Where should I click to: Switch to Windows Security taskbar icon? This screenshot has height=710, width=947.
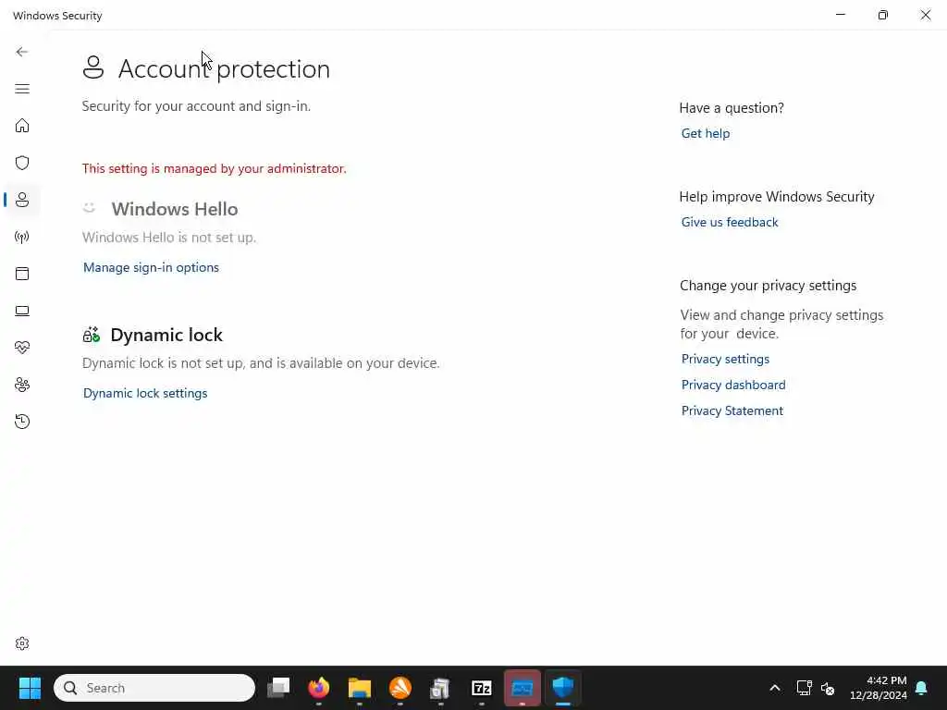coord(563,688)
